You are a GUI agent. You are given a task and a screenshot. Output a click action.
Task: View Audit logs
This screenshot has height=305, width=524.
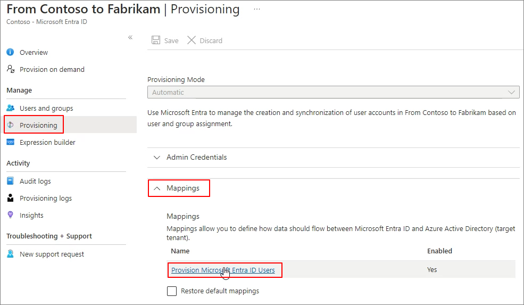[35, 182]
